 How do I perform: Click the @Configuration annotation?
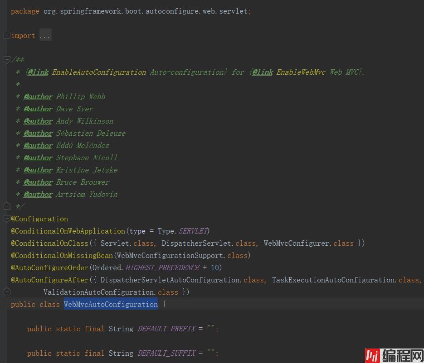point(40,219)
